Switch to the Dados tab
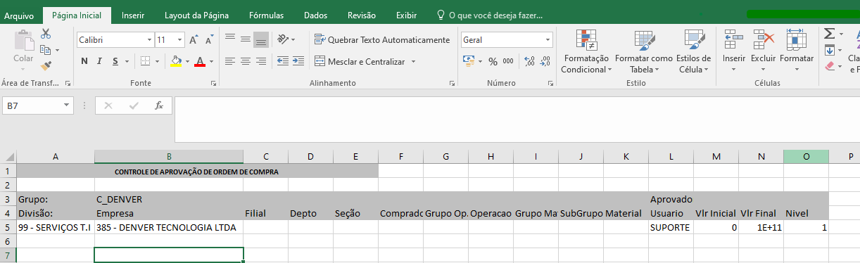The image size is (860, 263). point(315,15)
